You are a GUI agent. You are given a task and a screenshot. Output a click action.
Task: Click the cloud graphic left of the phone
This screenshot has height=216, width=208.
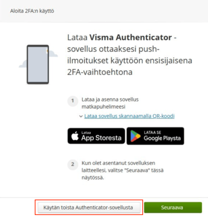(23, 64)
